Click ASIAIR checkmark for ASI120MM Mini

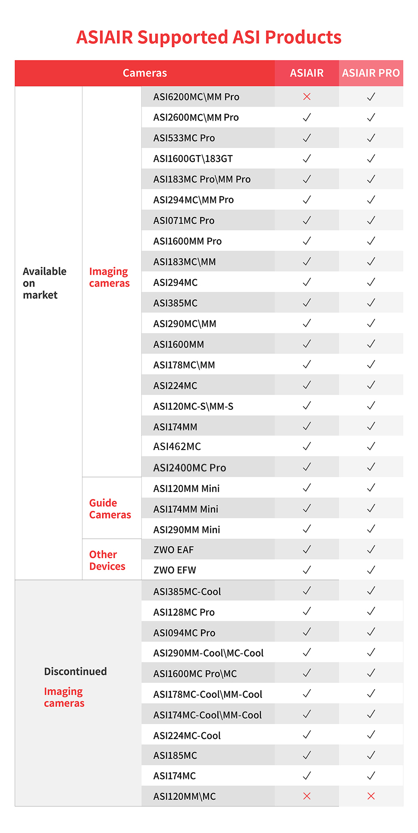307,488
